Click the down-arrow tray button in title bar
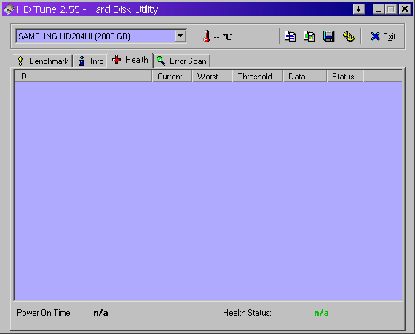The width and height of the screenshot is (415, 334). 359,9
